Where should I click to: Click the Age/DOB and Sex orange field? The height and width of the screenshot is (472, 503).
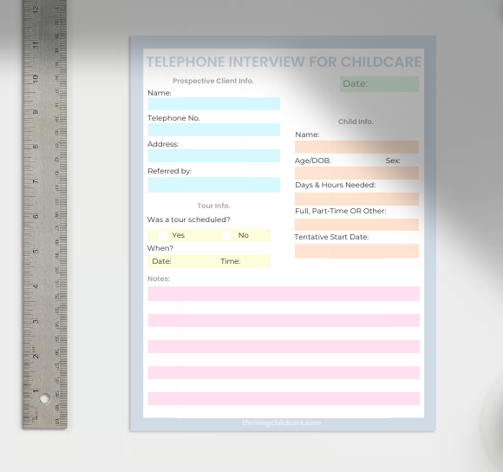click(356, 173)
